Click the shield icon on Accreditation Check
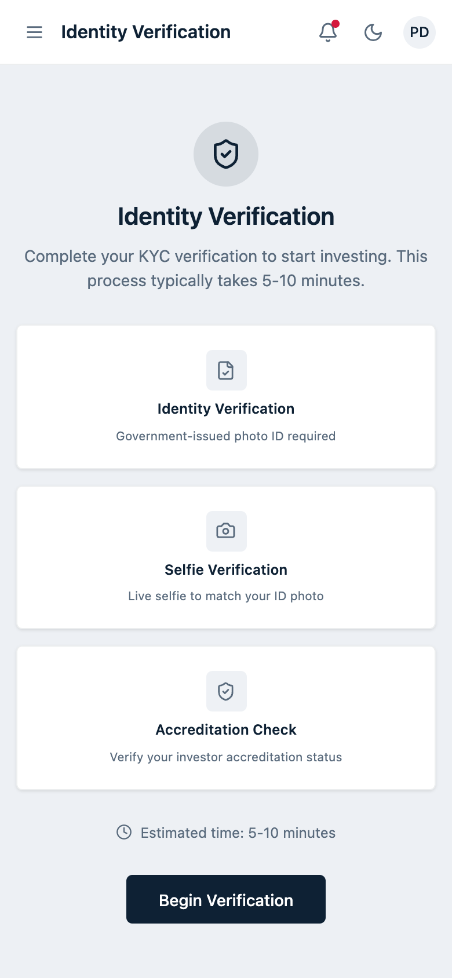Screen dimensions: 452x978 click(226, 691)
